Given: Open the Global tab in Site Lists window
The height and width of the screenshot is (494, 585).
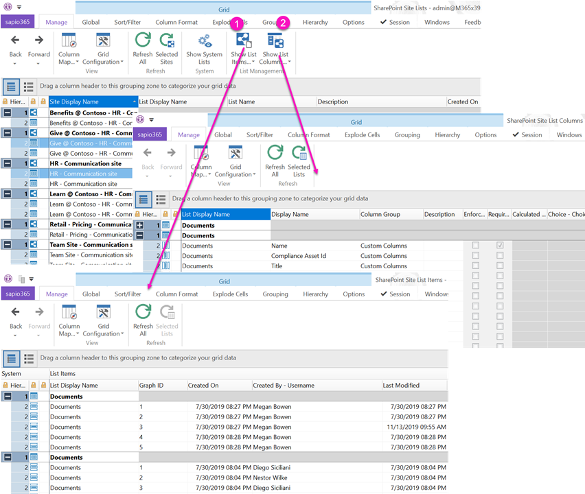Looking at the screenshot, I should (91, 23).
